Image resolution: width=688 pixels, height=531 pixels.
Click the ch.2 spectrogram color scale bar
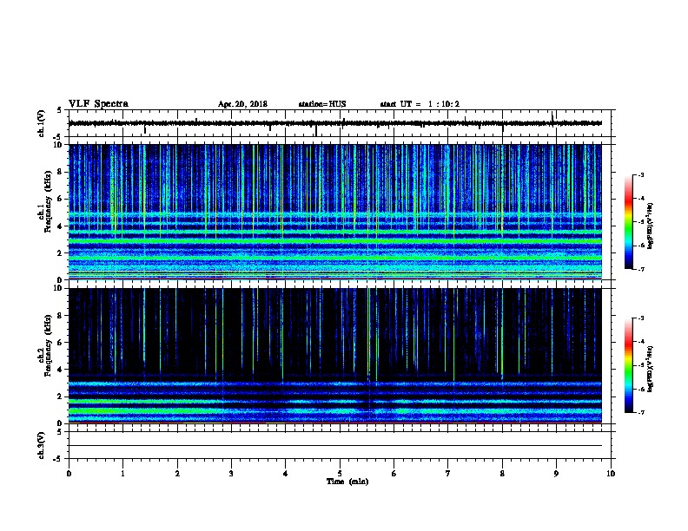628,365
